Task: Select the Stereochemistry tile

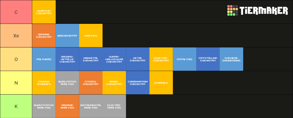Action: click(91, 83)
